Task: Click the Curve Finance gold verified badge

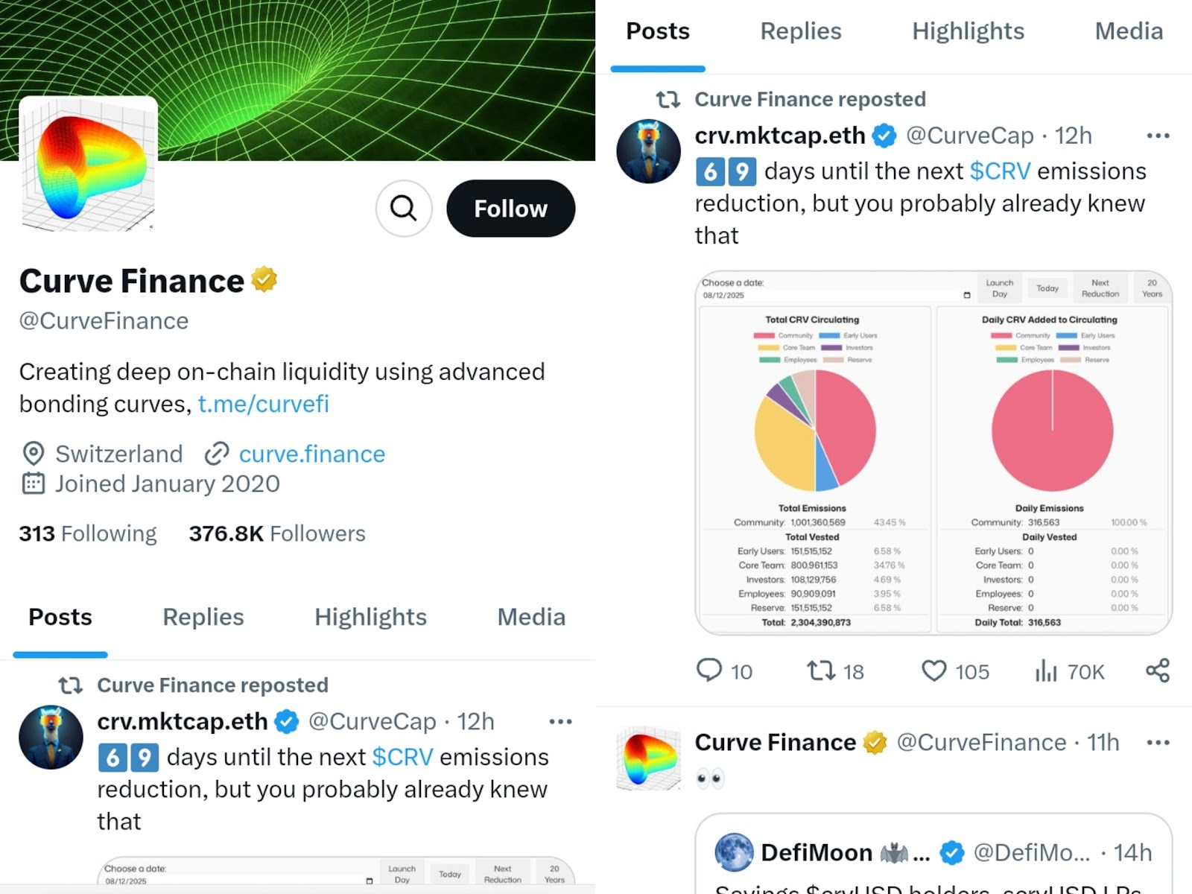Action: (x=264, y=279)
